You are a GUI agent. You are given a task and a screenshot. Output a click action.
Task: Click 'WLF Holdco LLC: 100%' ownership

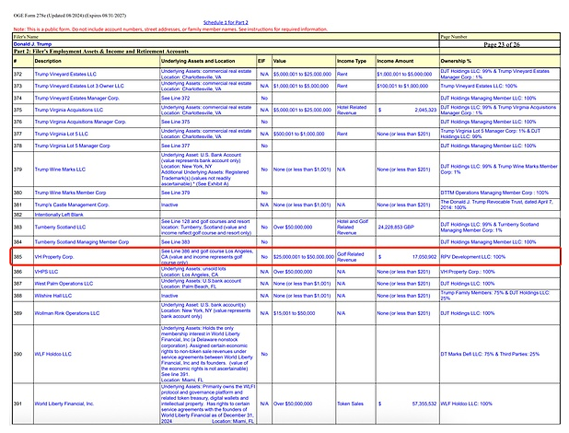tap(467, 404)
